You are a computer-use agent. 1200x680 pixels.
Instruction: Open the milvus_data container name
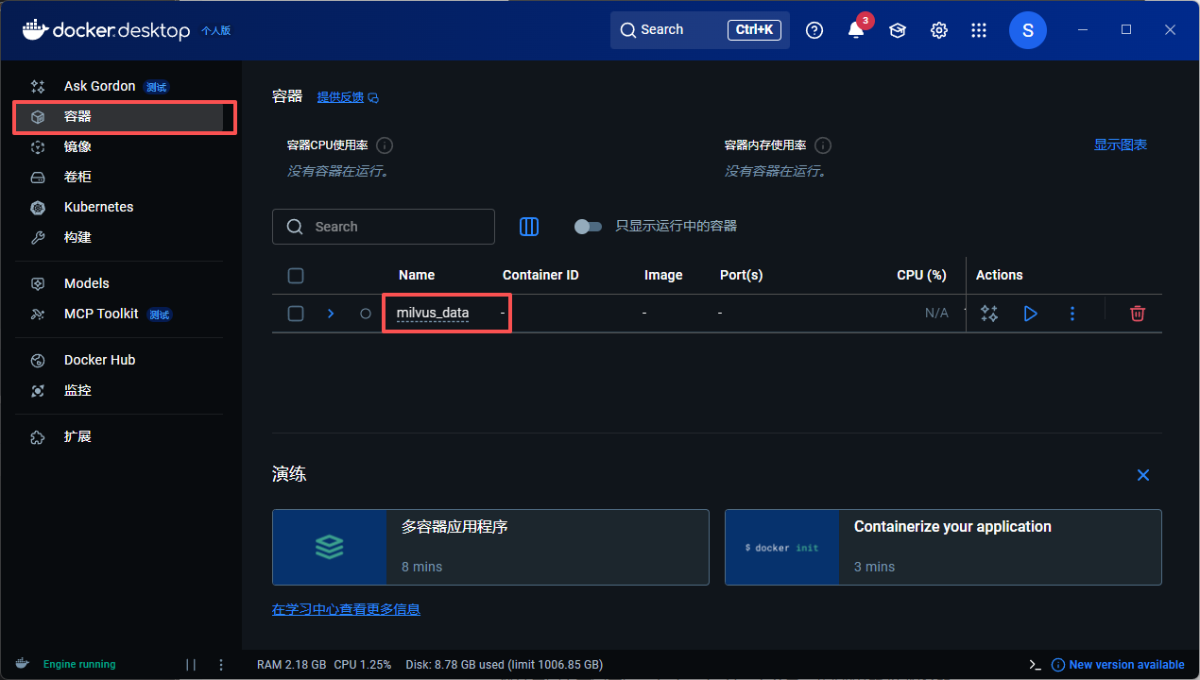433,314
